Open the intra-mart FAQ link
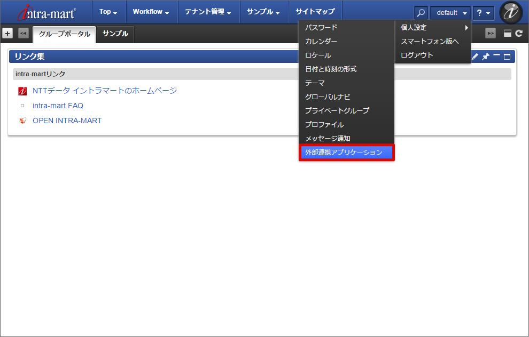 point(58,106)
